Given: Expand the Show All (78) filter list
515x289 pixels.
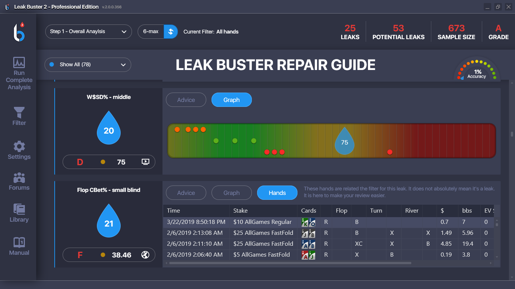Looking at the screenshot, I should pos(87,65).
